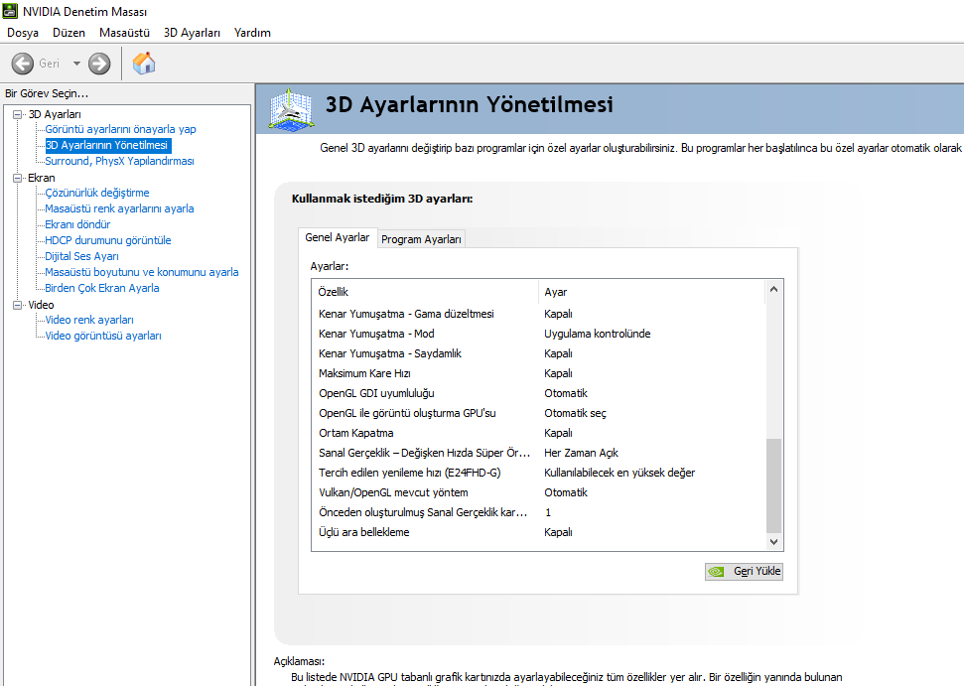Select Sanal Gerçeklik – Değişken Hızda row
This screenshot has height=686, width=964.
pos(539,453)
